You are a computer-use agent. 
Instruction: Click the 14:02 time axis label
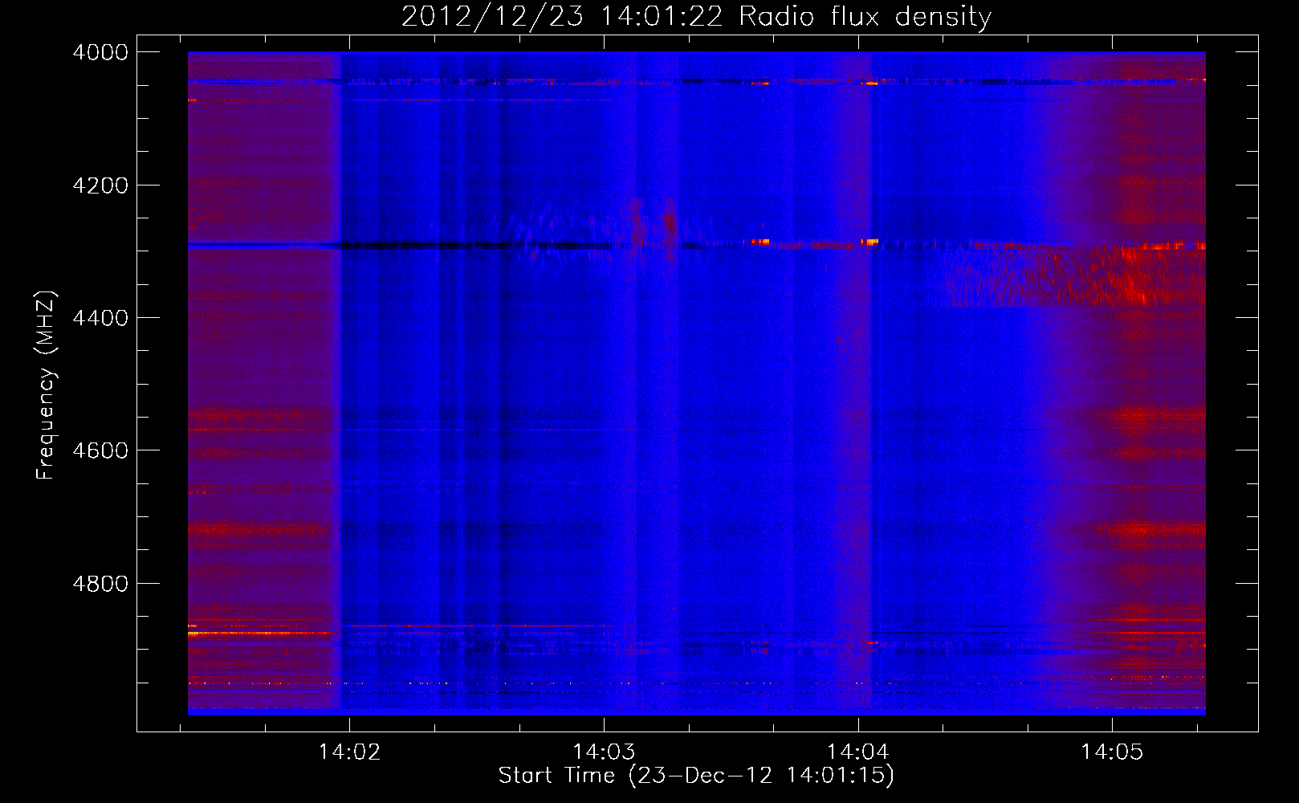(349, 752)
